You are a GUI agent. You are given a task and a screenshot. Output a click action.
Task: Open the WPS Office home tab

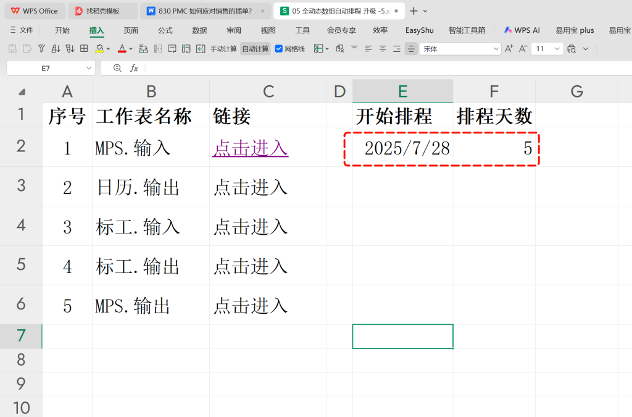coord(35,11)
